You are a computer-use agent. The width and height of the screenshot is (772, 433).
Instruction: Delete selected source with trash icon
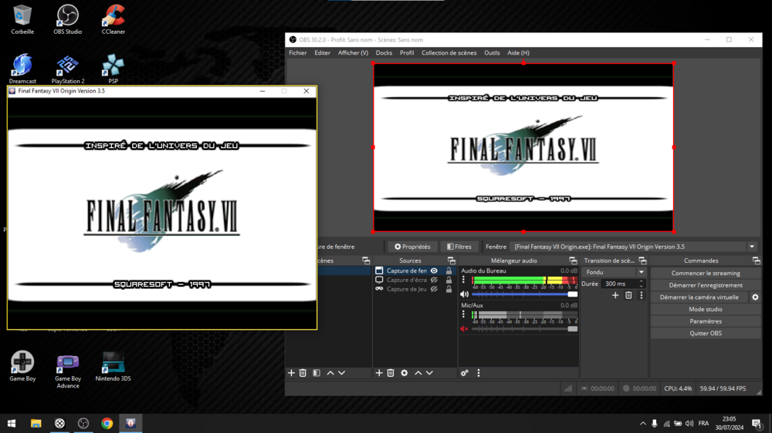pyautogui.click(x=391, y=373)
